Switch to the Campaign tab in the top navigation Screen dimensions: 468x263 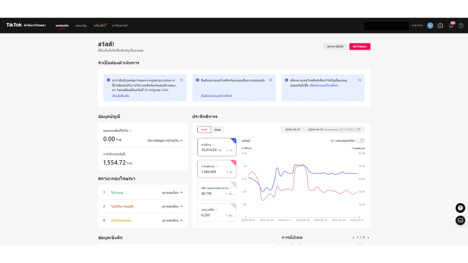point(81,26)
